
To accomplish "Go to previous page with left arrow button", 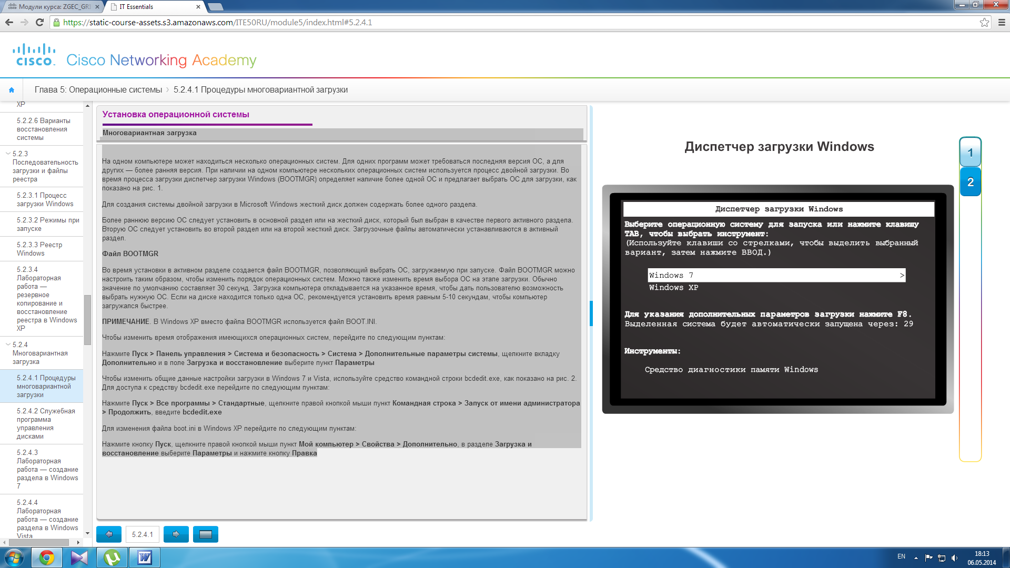I will [109, 534].
